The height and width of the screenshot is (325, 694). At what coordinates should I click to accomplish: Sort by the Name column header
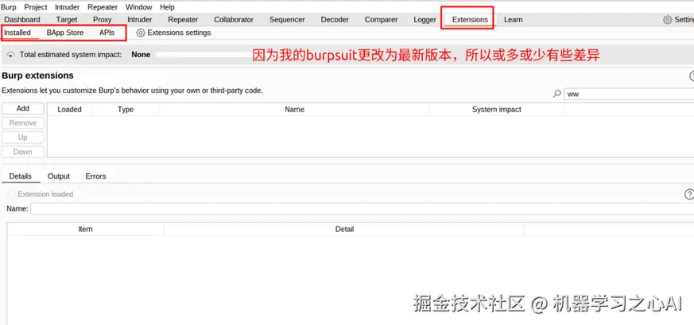point(294,109)
